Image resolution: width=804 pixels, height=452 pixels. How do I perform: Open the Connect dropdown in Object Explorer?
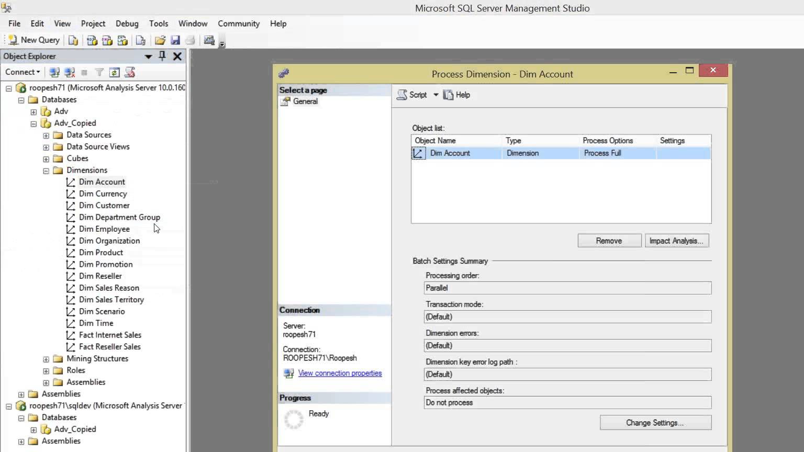click(23, 72)
